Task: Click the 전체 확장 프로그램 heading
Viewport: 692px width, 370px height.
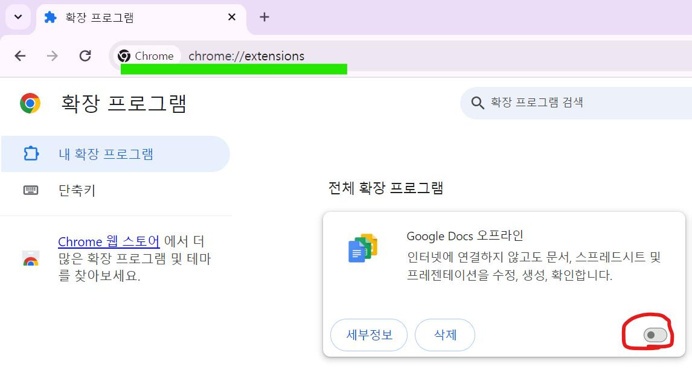Action: click(386, 188)
